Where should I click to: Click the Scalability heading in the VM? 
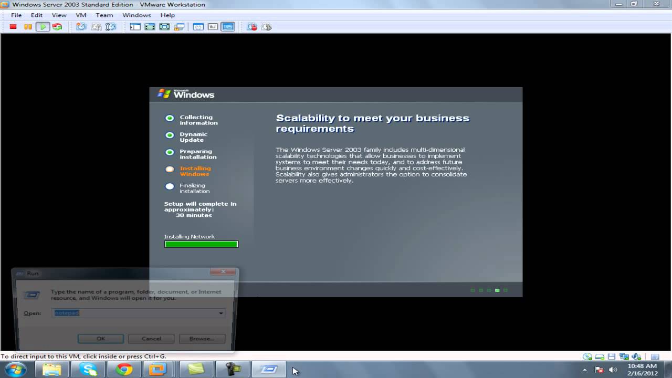click(x=373, y=123)
